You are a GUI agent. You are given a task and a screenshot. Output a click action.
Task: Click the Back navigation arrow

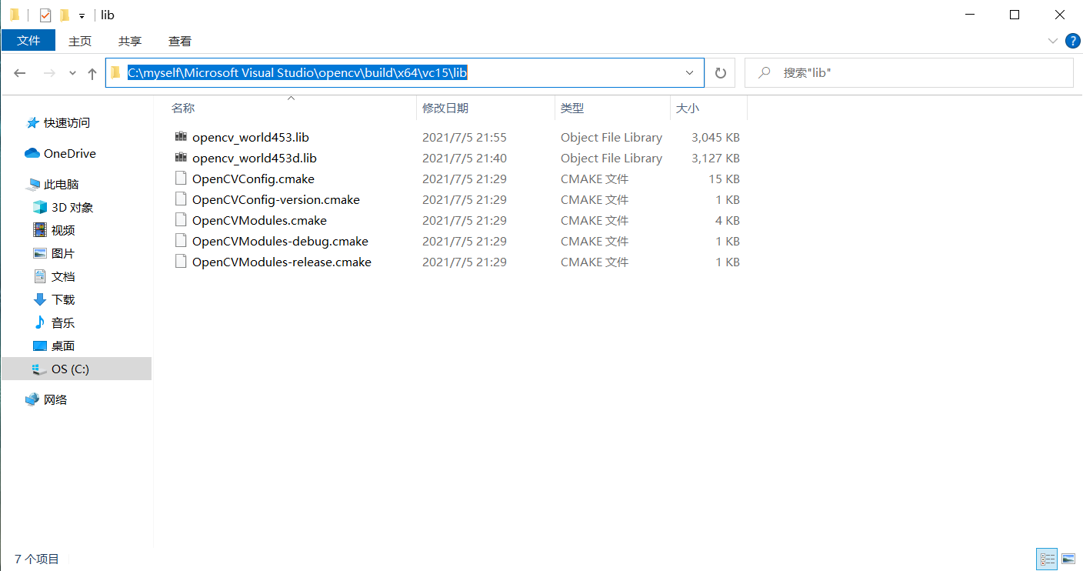point(20,73)
